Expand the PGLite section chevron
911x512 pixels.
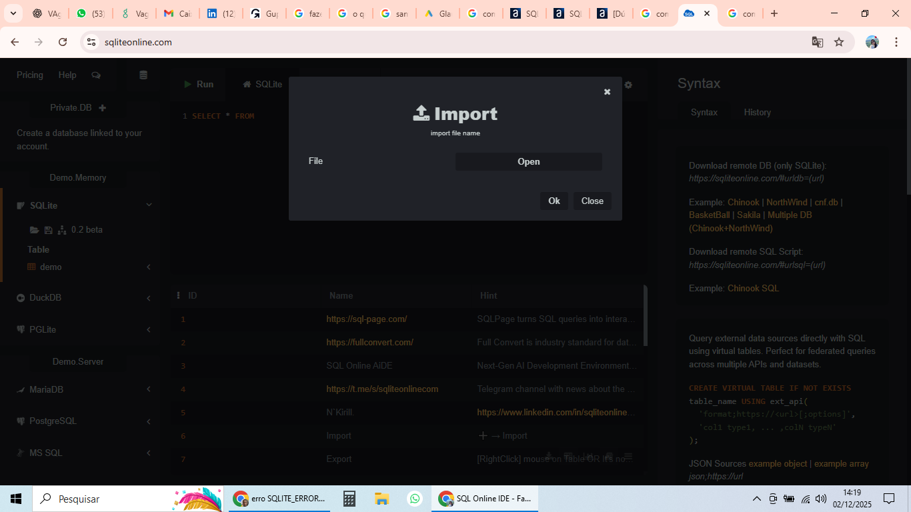tap(149, 329)
